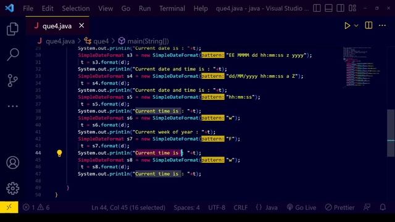Open the Explorer view in the activity bar
The image size is (395, 222).
click(12, 29)
